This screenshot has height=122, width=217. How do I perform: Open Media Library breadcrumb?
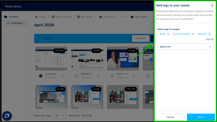click(62, 17)
